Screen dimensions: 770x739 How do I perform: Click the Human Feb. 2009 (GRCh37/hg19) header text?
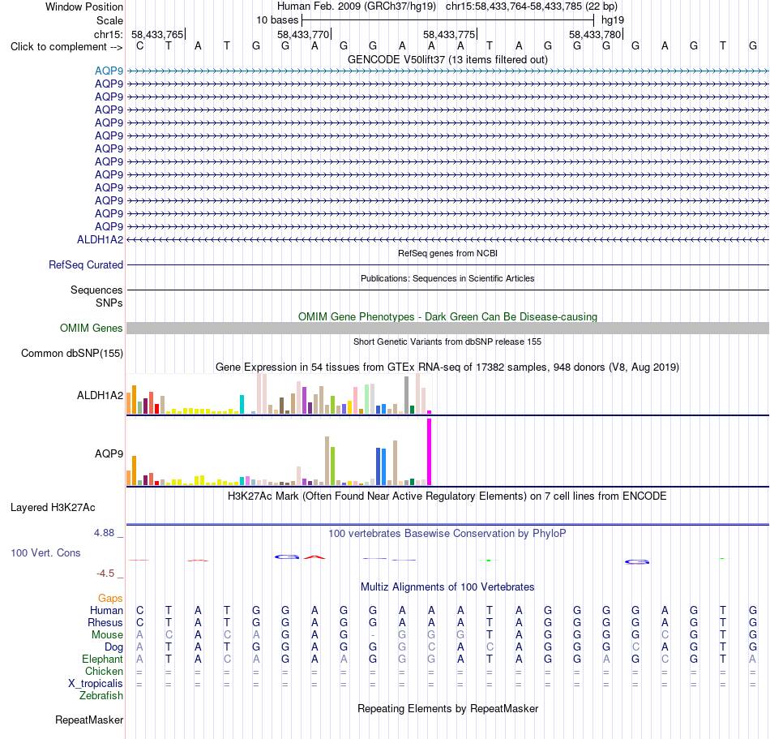click(356, 6)
